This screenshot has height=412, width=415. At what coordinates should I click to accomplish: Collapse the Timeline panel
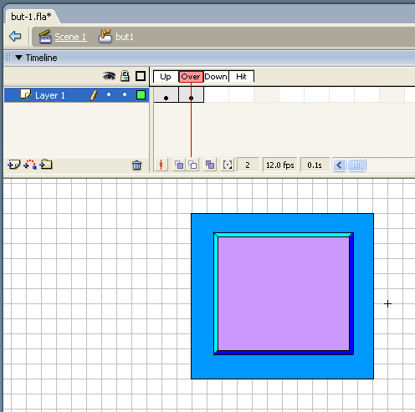click(18, 58)
